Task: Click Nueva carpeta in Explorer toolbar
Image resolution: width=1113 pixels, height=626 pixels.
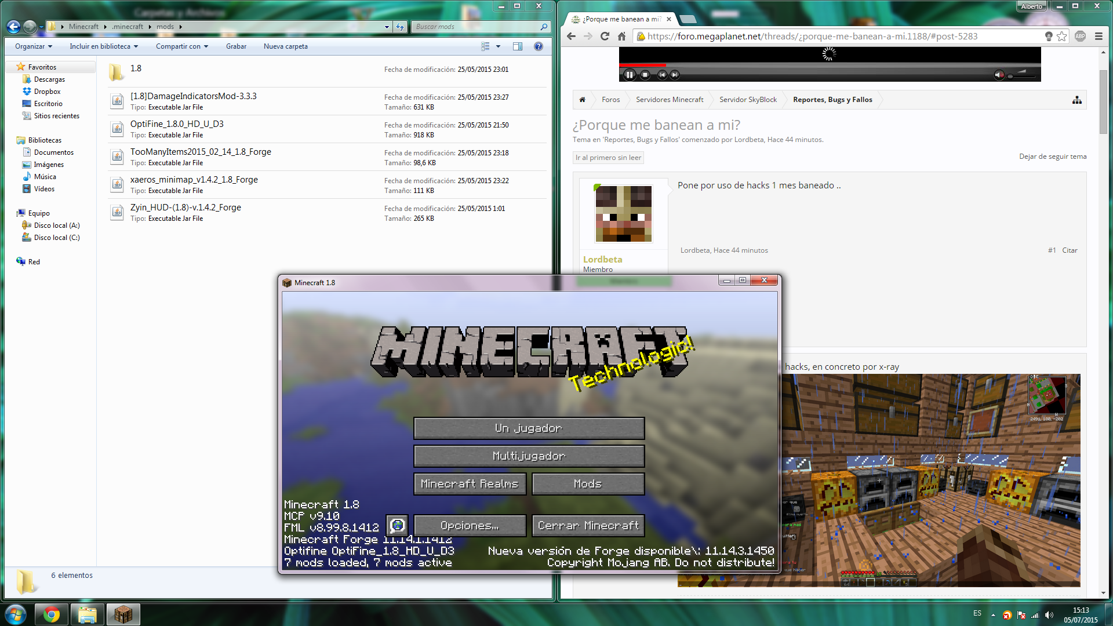Action: click(x=285, y=46)
